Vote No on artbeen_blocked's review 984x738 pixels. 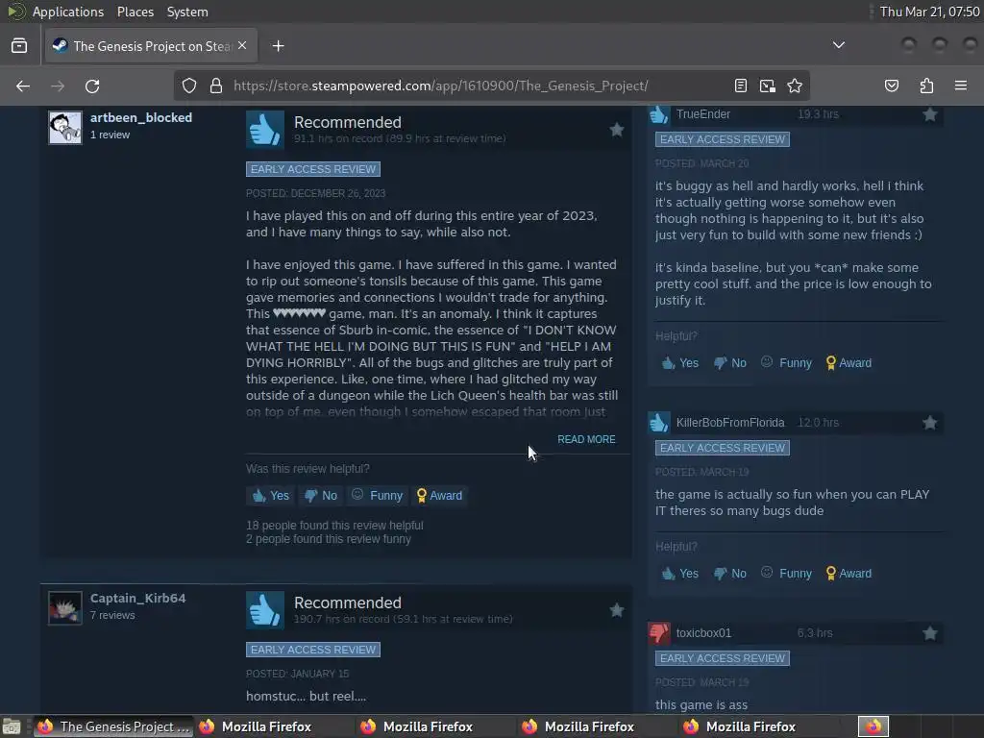(x=321, y=496)
